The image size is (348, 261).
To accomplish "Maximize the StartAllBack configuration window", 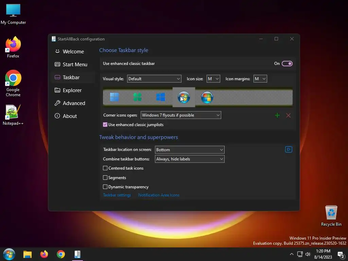I will (276, 39).
